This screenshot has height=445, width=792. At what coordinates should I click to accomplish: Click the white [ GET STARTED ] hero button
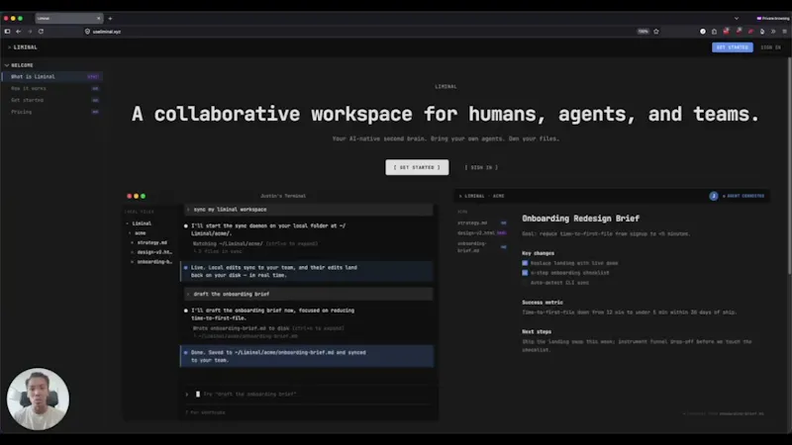pyautogui.click(x=417, y=167)
